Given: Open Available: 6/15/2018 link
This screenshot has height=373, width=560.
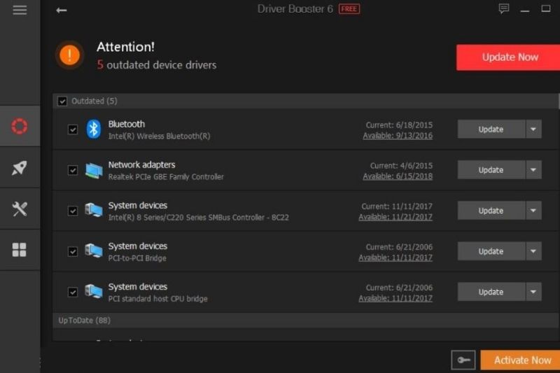Looking at the screenshot, I should tap(398, 176).
